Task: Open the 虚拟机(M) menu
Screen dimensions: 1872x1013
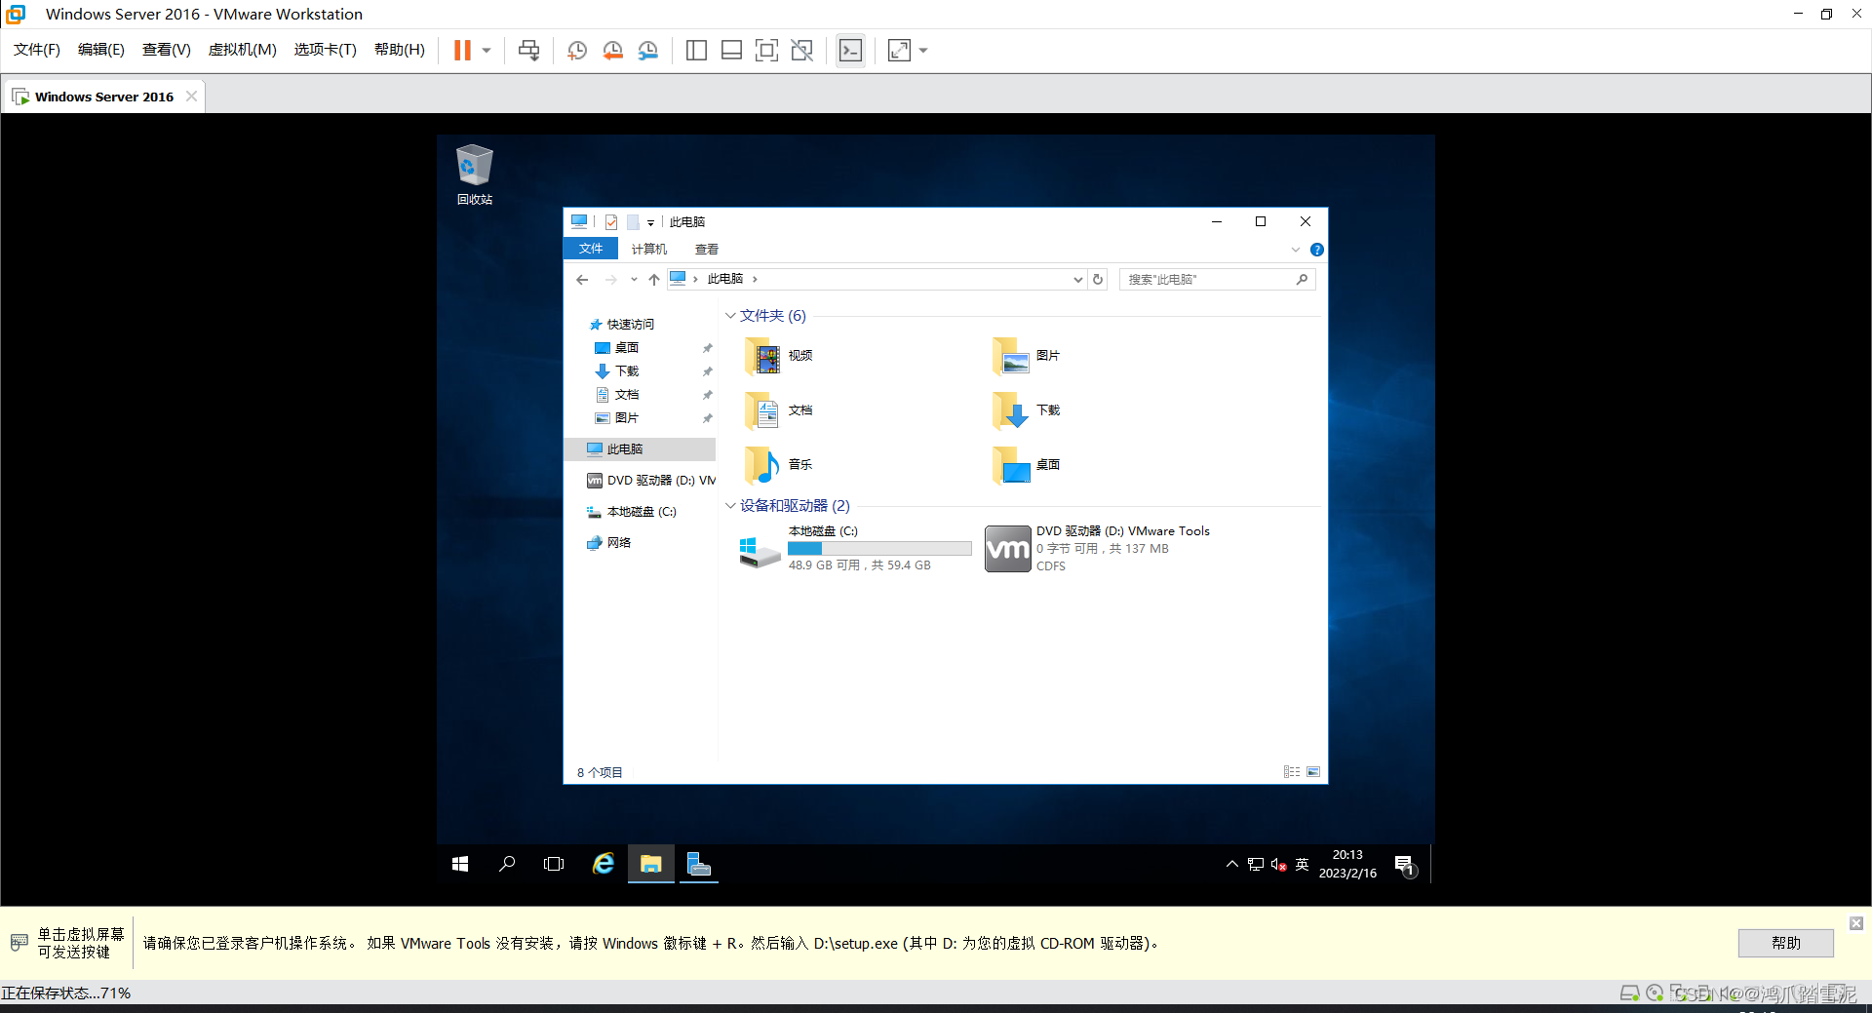Action: 243,50
